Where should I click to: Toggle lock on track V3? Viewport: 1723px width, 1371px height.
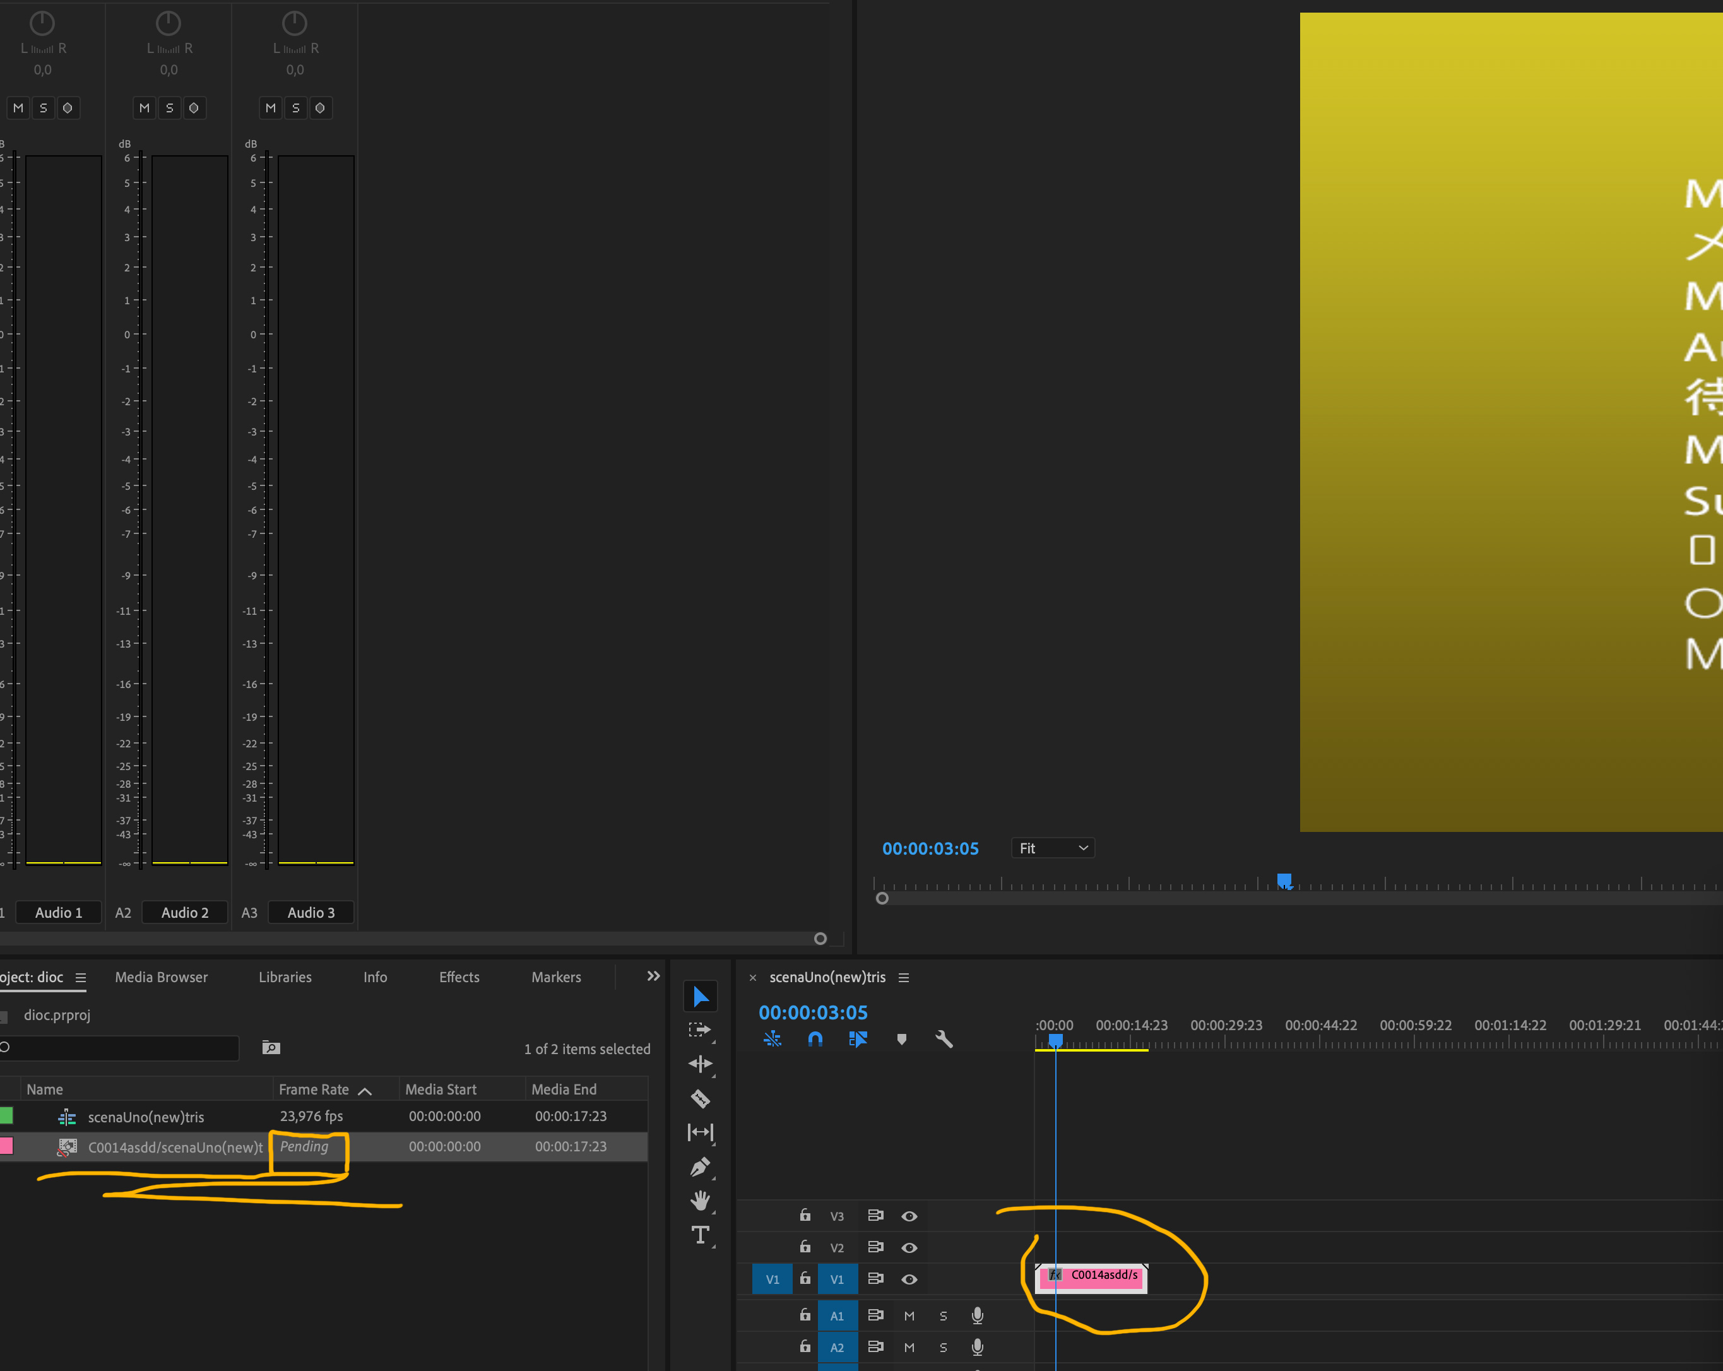805,1215
